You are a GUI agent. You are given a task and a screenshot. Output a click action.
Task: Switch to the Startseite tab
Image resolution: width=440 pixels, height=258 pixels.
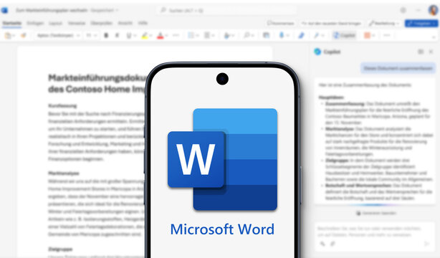11,23
